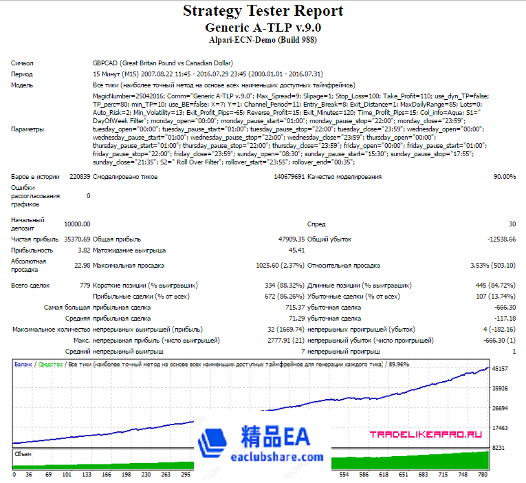Viewport: 526px width, 483px height.
Task: Click the 89.96% chart quality text
Action: click(399, 365)
